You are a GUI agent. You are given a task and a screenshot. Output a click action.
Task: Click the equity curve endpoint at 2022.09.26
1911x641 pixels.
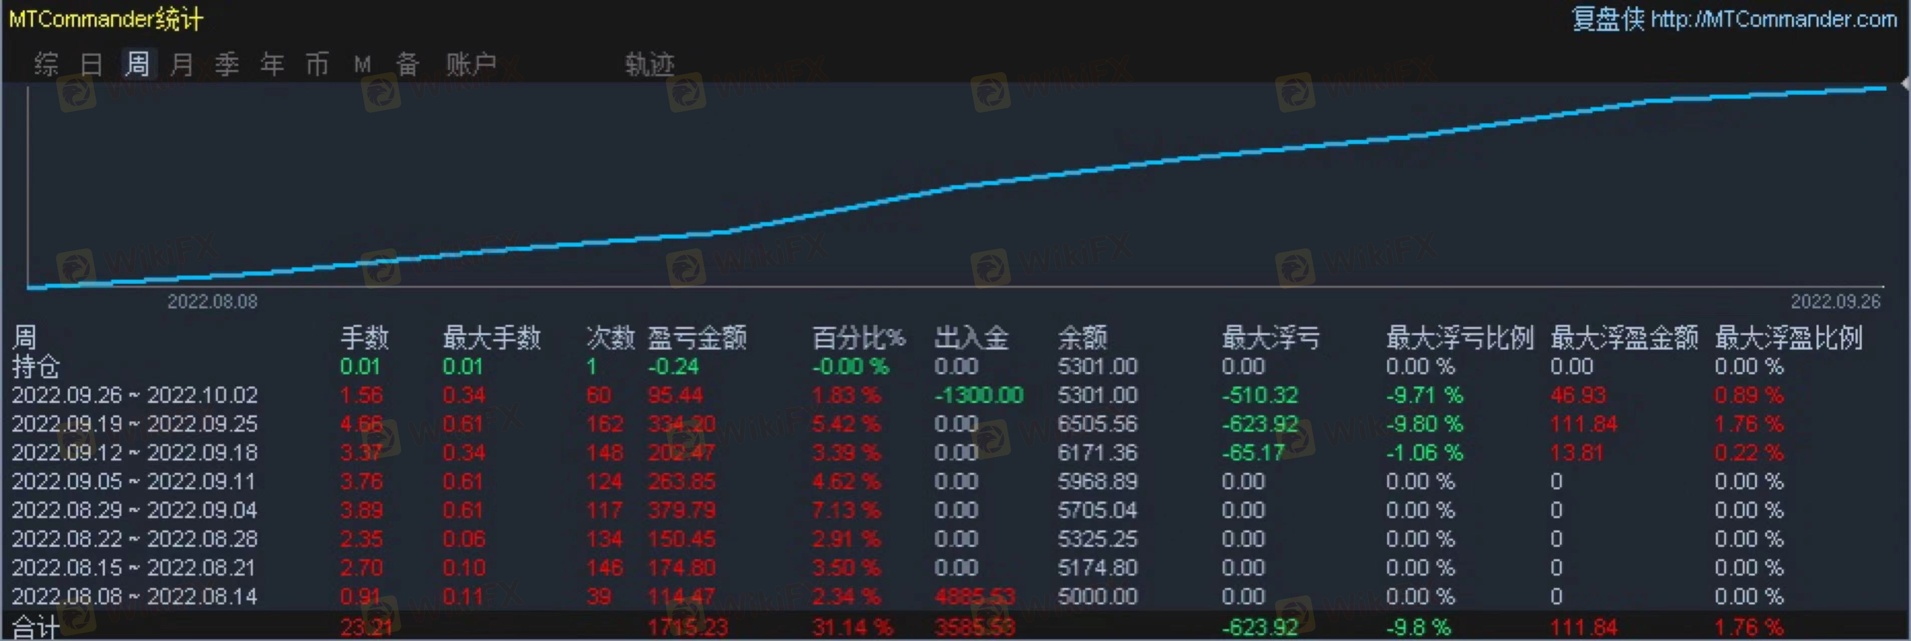(1885, 88)
